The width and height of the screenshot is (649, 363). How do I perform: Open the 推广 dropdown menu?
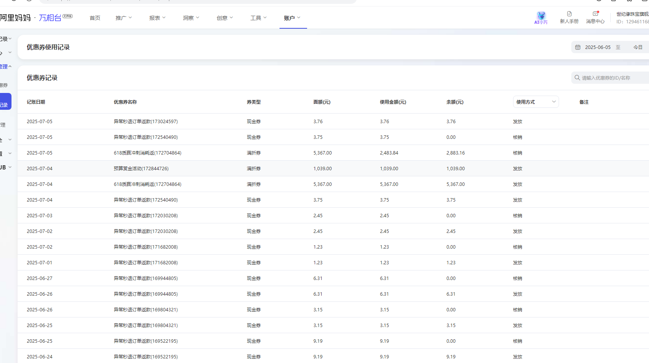(123, 18)
